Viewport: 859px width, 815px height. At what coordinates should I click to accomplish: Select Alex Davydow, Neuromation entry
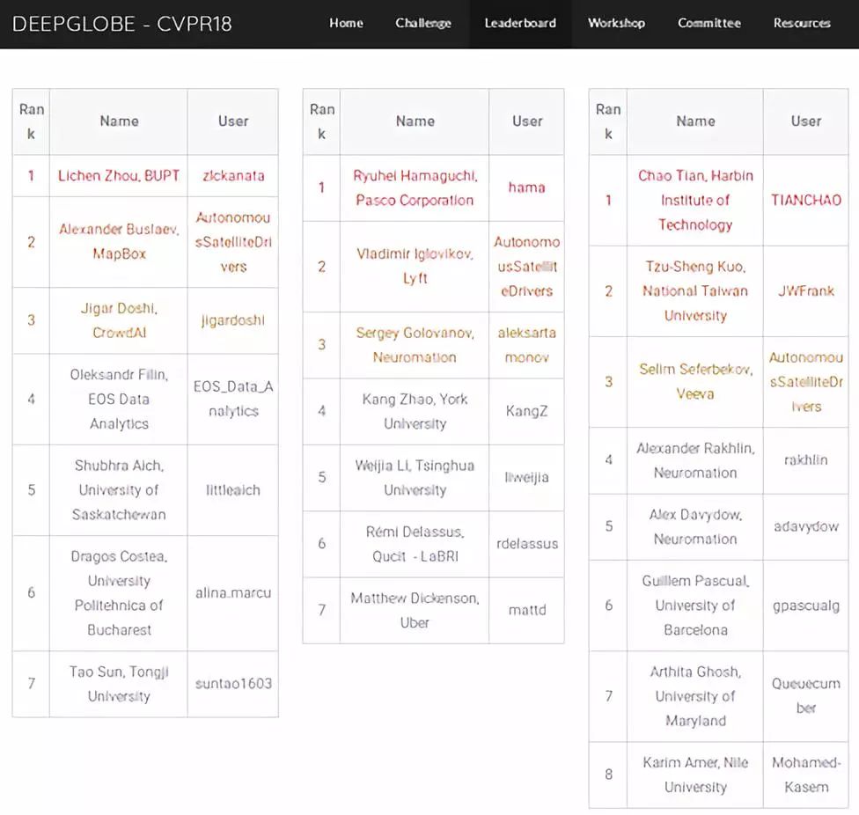pos(695,526)
